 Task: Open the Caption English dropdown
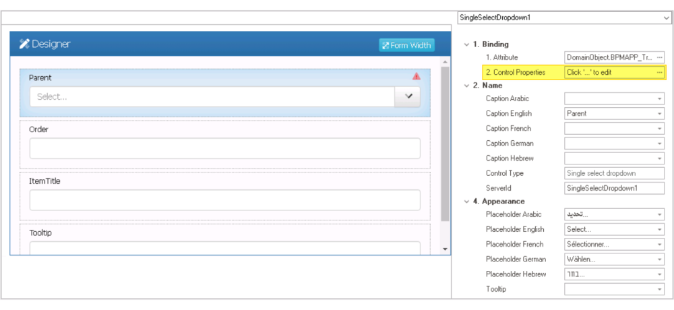pyautogui.click(x=660, y=114)
